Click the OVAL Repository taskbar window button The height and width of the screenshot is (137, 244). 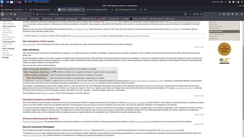coord(37,2)
